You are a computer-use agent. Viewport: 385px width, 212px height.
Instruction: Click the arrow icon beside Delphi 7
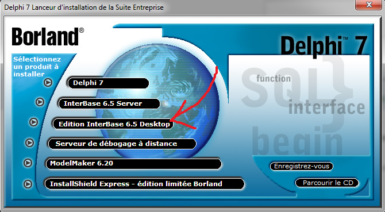48,83
